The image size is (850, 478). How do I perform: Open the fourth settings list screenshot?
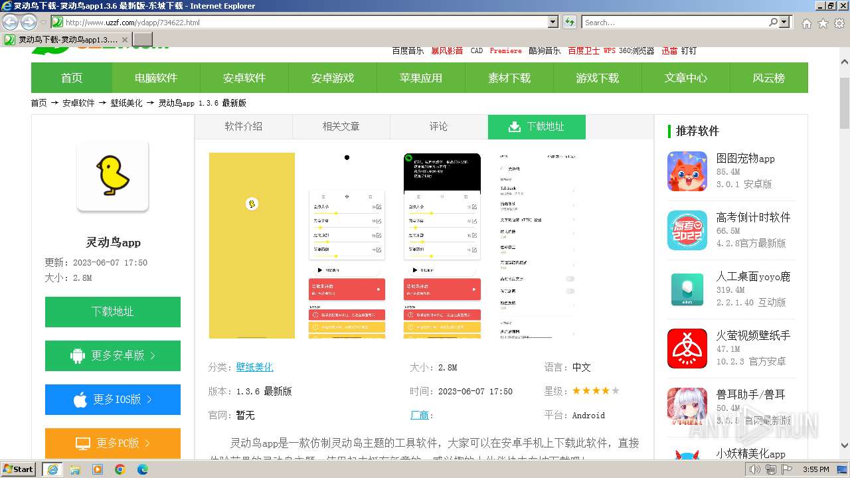click(x=537, y=246)
